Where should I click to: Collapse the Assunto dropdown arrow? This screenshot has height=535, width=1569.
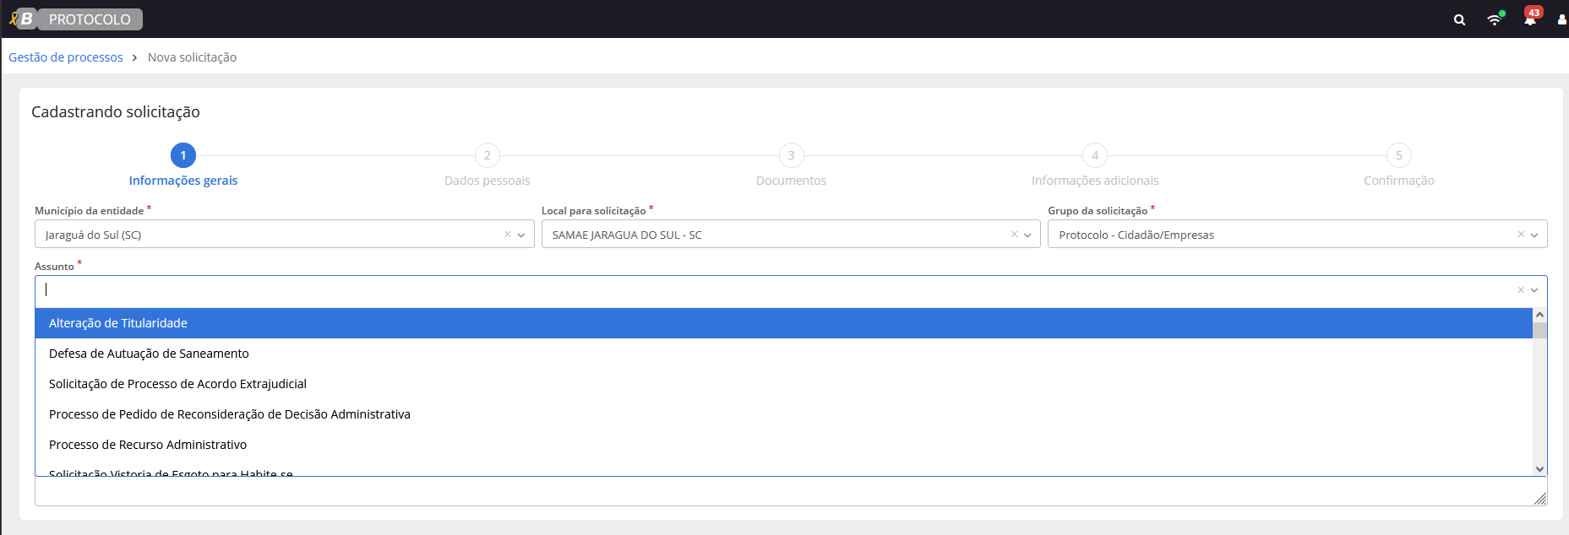pyautogui.click(x=1534, y=290)
